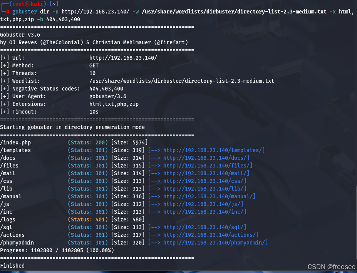This screenshot has width=357, height=273.
Task: Click Starting gobuster in directory enumeration mode line
Action: tap(72, 127)
